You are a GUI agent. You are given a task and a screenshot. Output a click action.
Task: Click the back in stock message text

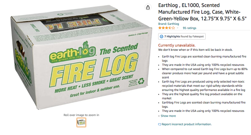pyautogui.click(x=195, y=50)
